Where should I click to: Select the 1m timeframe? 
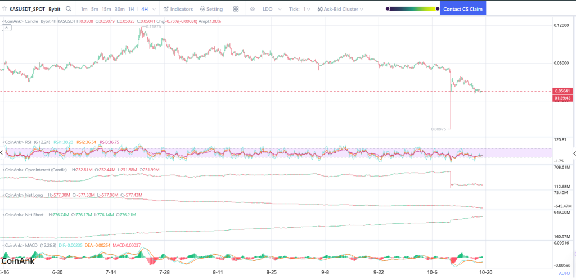coord(84,9)
